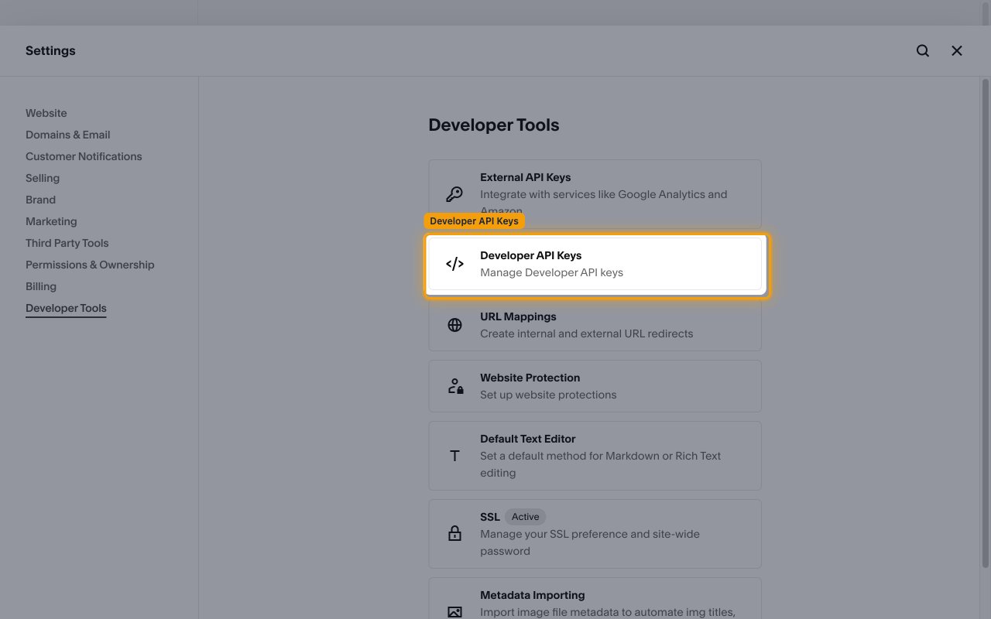Click the T icon for Default Text Editor
This screenshot has width=991, height=619.
point(454,456)
